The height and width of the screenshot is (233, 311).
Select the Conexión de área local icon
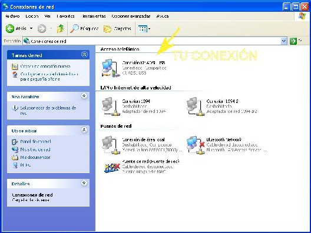click(110, 145)
